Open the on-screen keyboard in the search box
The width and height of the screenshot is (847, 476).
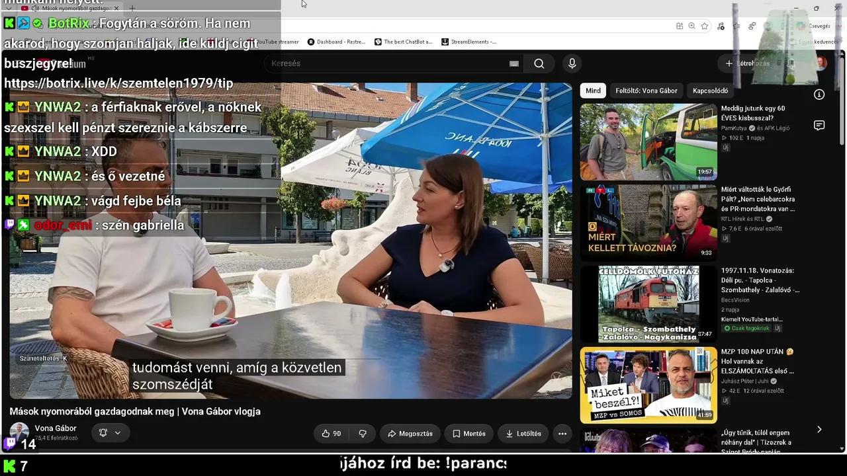514,63
